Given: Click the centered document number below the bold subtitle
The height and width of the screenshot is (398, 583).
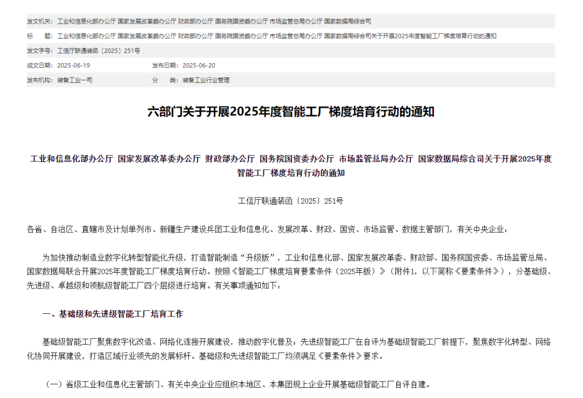Looking at the screenshot, I should 291,201.
